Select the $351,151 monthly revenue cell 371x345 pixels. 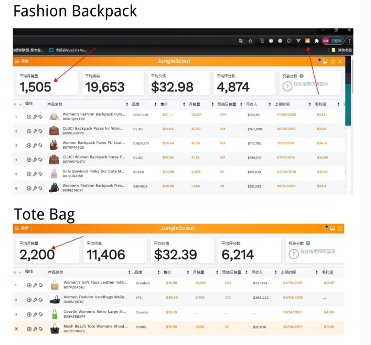point(254,115)
